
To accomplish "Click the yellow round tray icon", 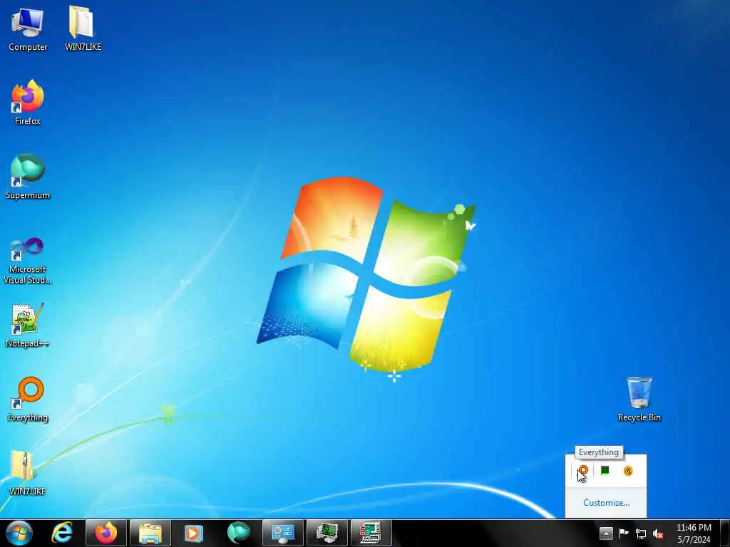I will [627, 471].
